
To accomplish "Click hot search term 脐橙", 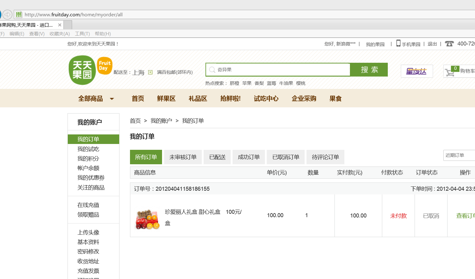I will 234,83.
